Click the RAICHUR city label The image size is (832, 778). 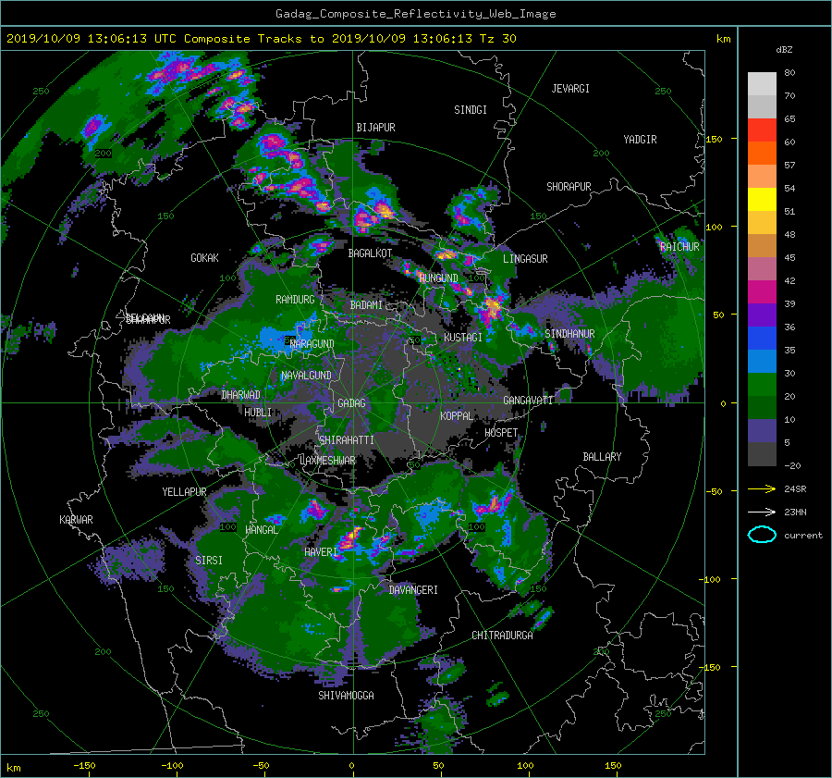coord(679,247)
